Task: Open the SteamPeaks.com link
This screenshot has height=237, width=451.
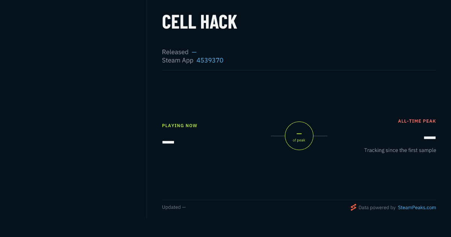Action: (x=417, y=207)
